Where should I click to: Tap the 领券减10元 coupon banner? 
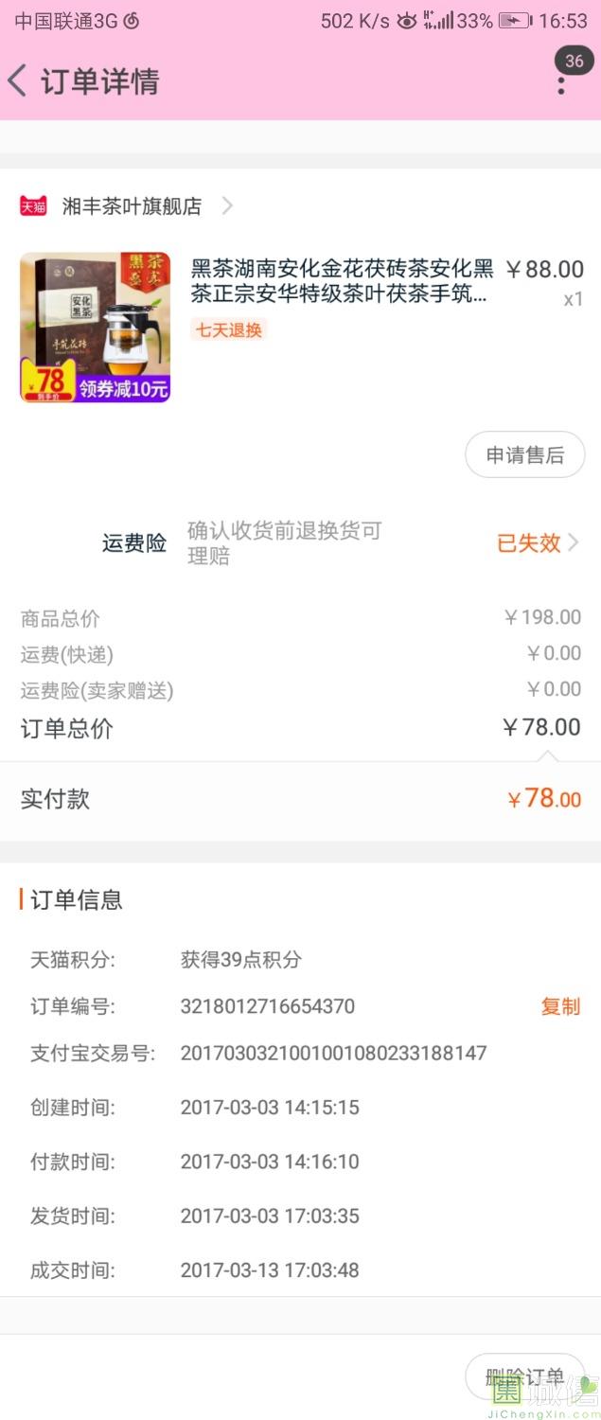(x=123, y=387)
